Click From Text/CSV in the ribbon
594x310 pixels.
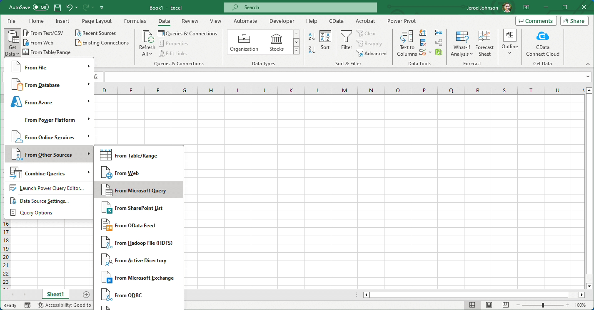42,33
